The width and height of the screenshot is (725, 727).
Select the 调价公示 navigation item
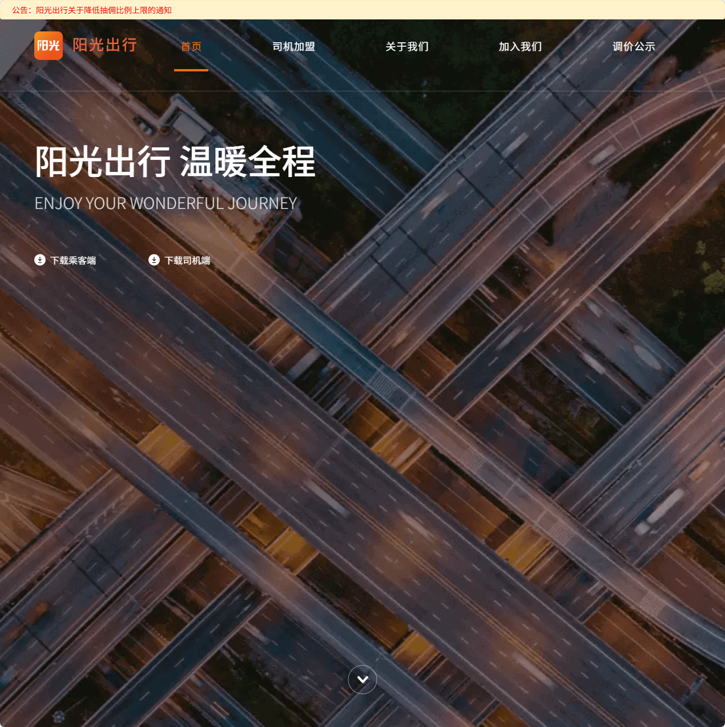tap(634, 47)
